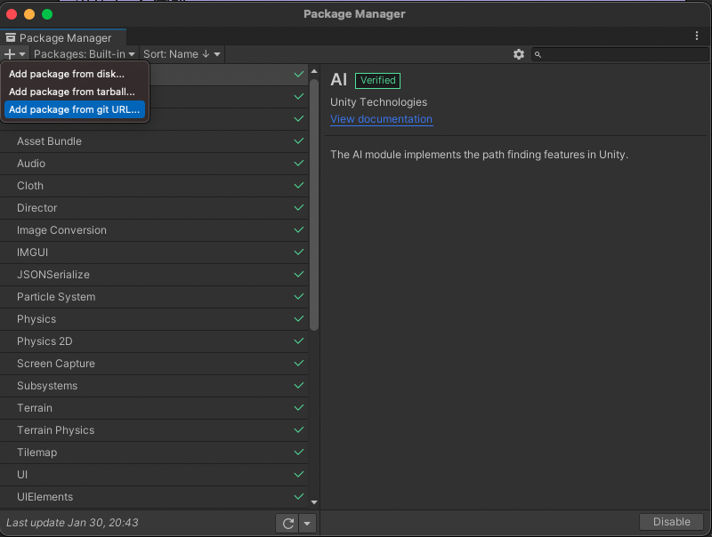Click the Unity Technologies author label
This screenshot has height=537, width=712.
[378, 102]
